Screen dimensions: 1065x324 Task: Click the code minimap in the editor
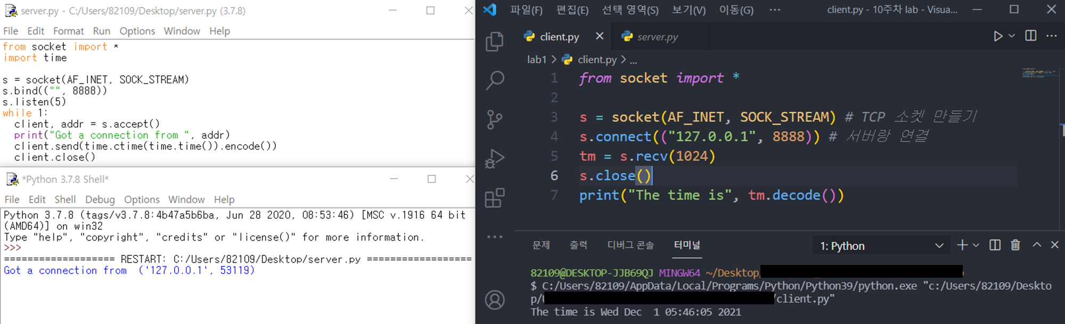pos(1040,73)
